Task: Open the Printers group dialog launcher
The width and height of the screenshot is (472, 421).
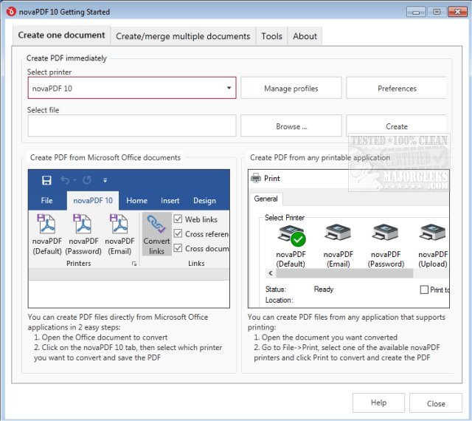Action: click(x=133, y=264)
